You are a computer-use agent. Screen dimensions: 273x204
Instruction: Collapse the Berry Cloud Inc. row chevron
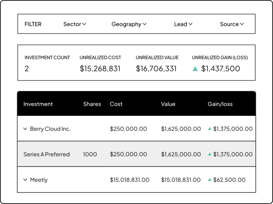[x=25, y=129]
